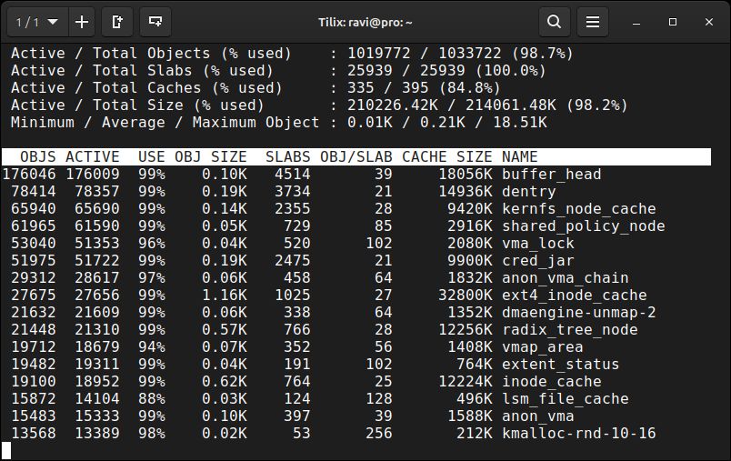Click the 335 / 395 caches summary
Viewport: 731px width, 461px height.
point(388,88)
